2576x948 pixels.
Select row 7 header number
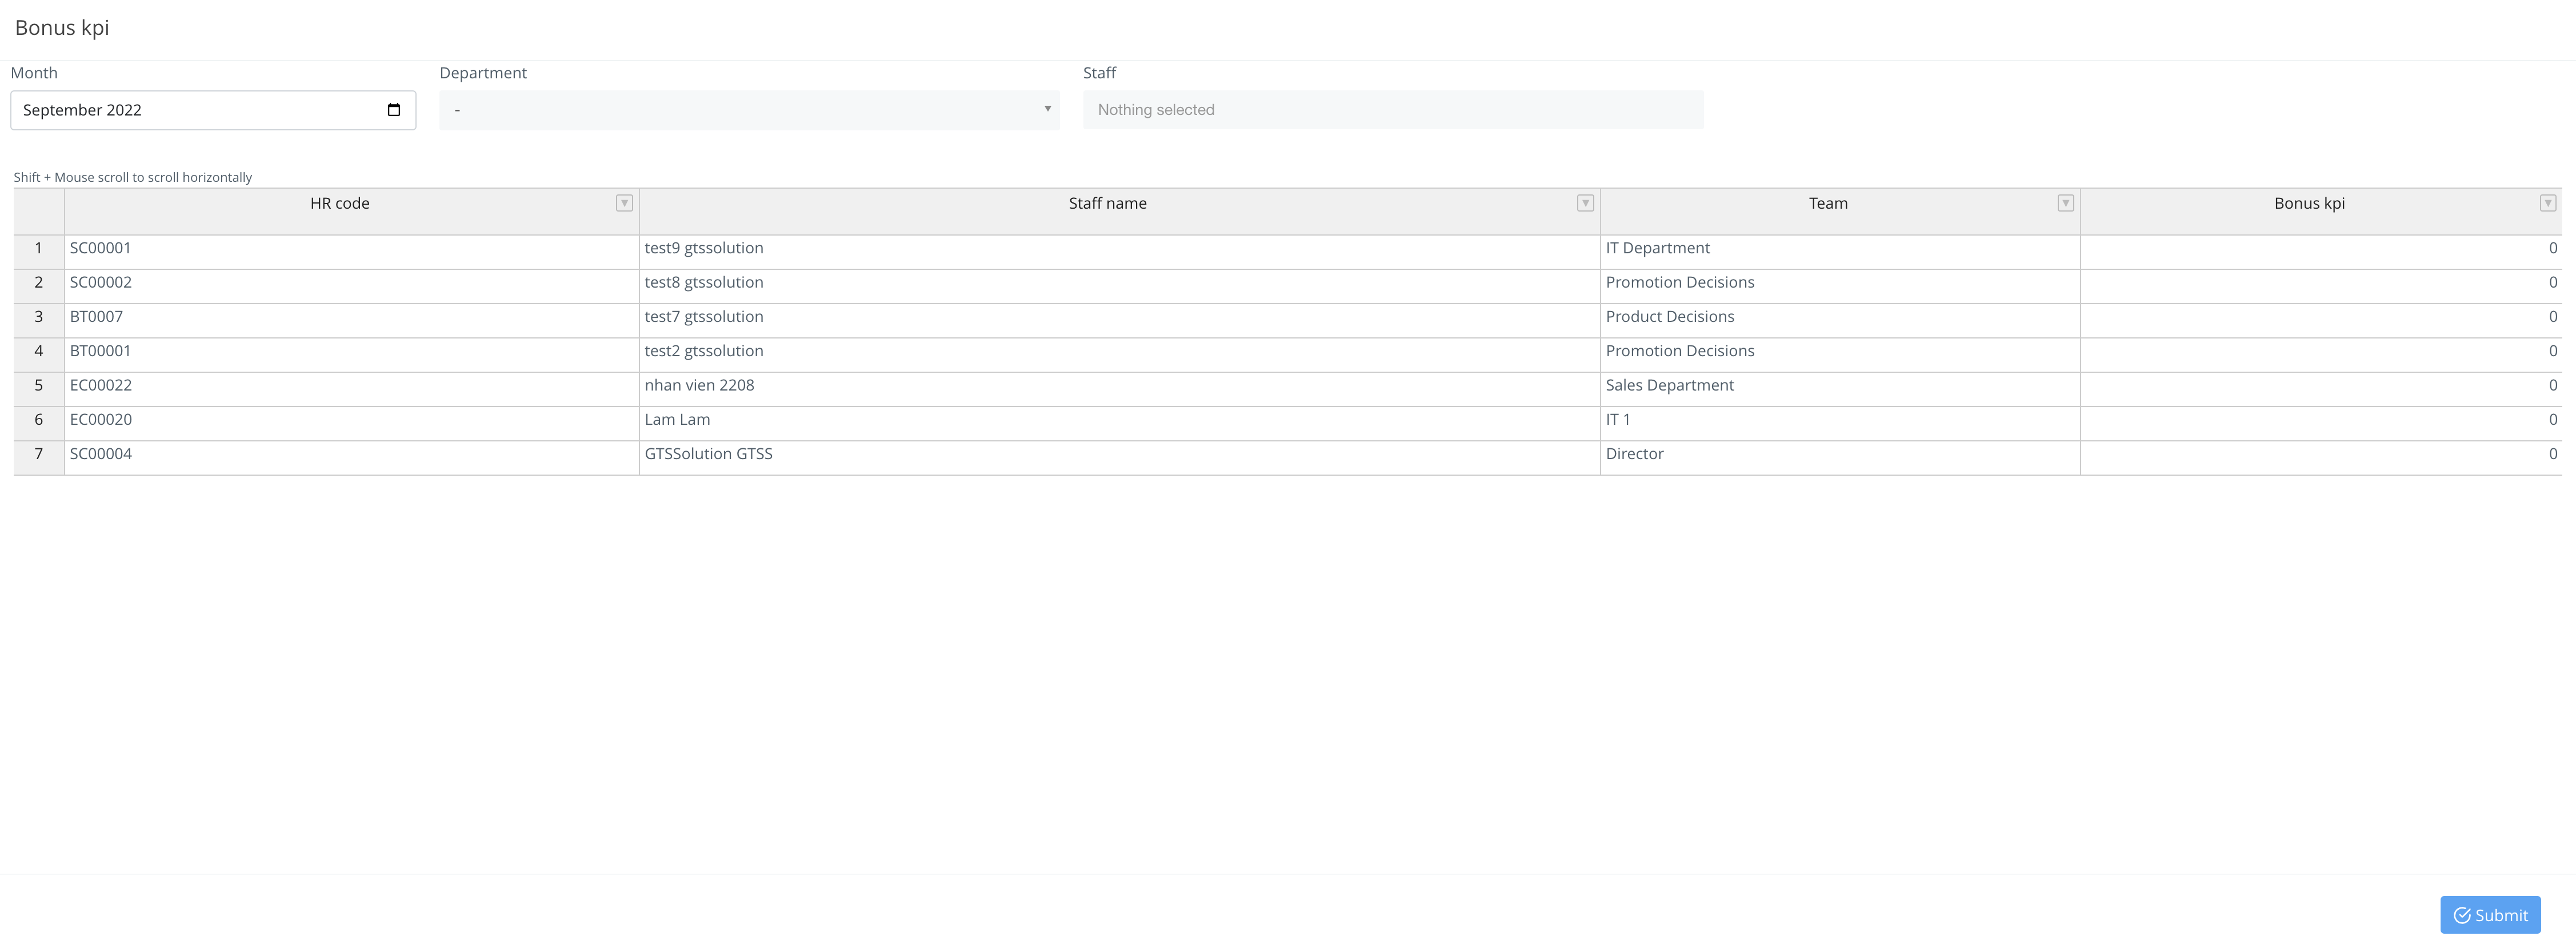click(x=39, y=455)
